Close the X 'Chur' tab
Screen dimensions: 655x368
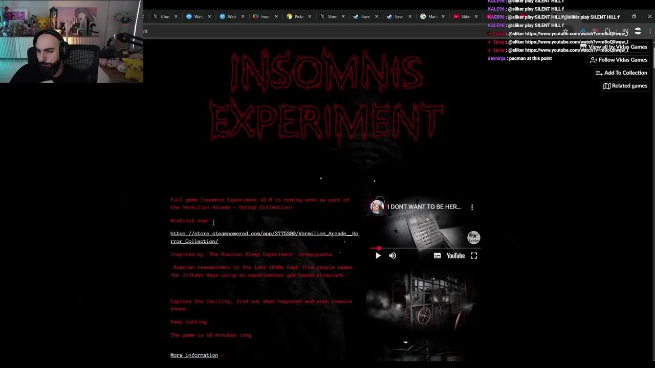click(x=176, y=16)
